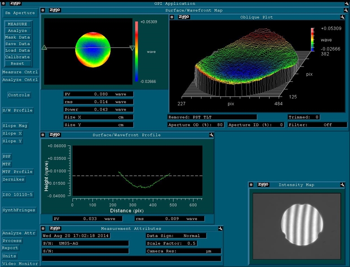This screenshot has width=350, height=267.
Task: Click the map PV 0.080 wave field
Action: [x=98, y=94]
